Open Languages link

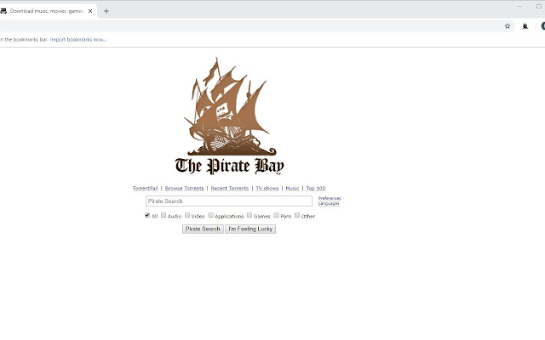[329, 204]
